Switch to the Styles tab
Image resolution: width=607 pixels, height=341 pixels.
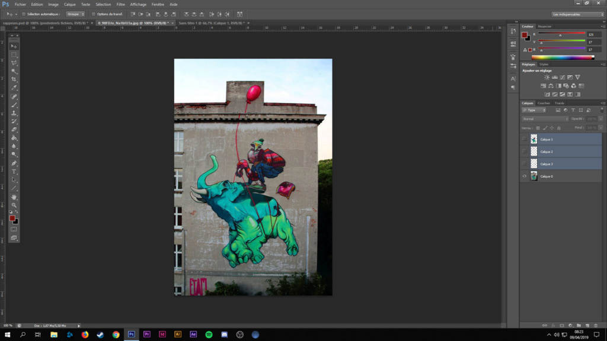click(x=544, y=64)
